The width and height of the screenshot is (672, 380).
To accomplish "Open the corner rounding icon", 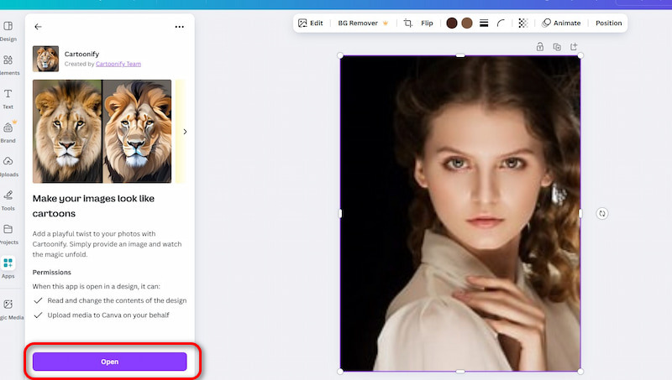I will tap(501, 23).
